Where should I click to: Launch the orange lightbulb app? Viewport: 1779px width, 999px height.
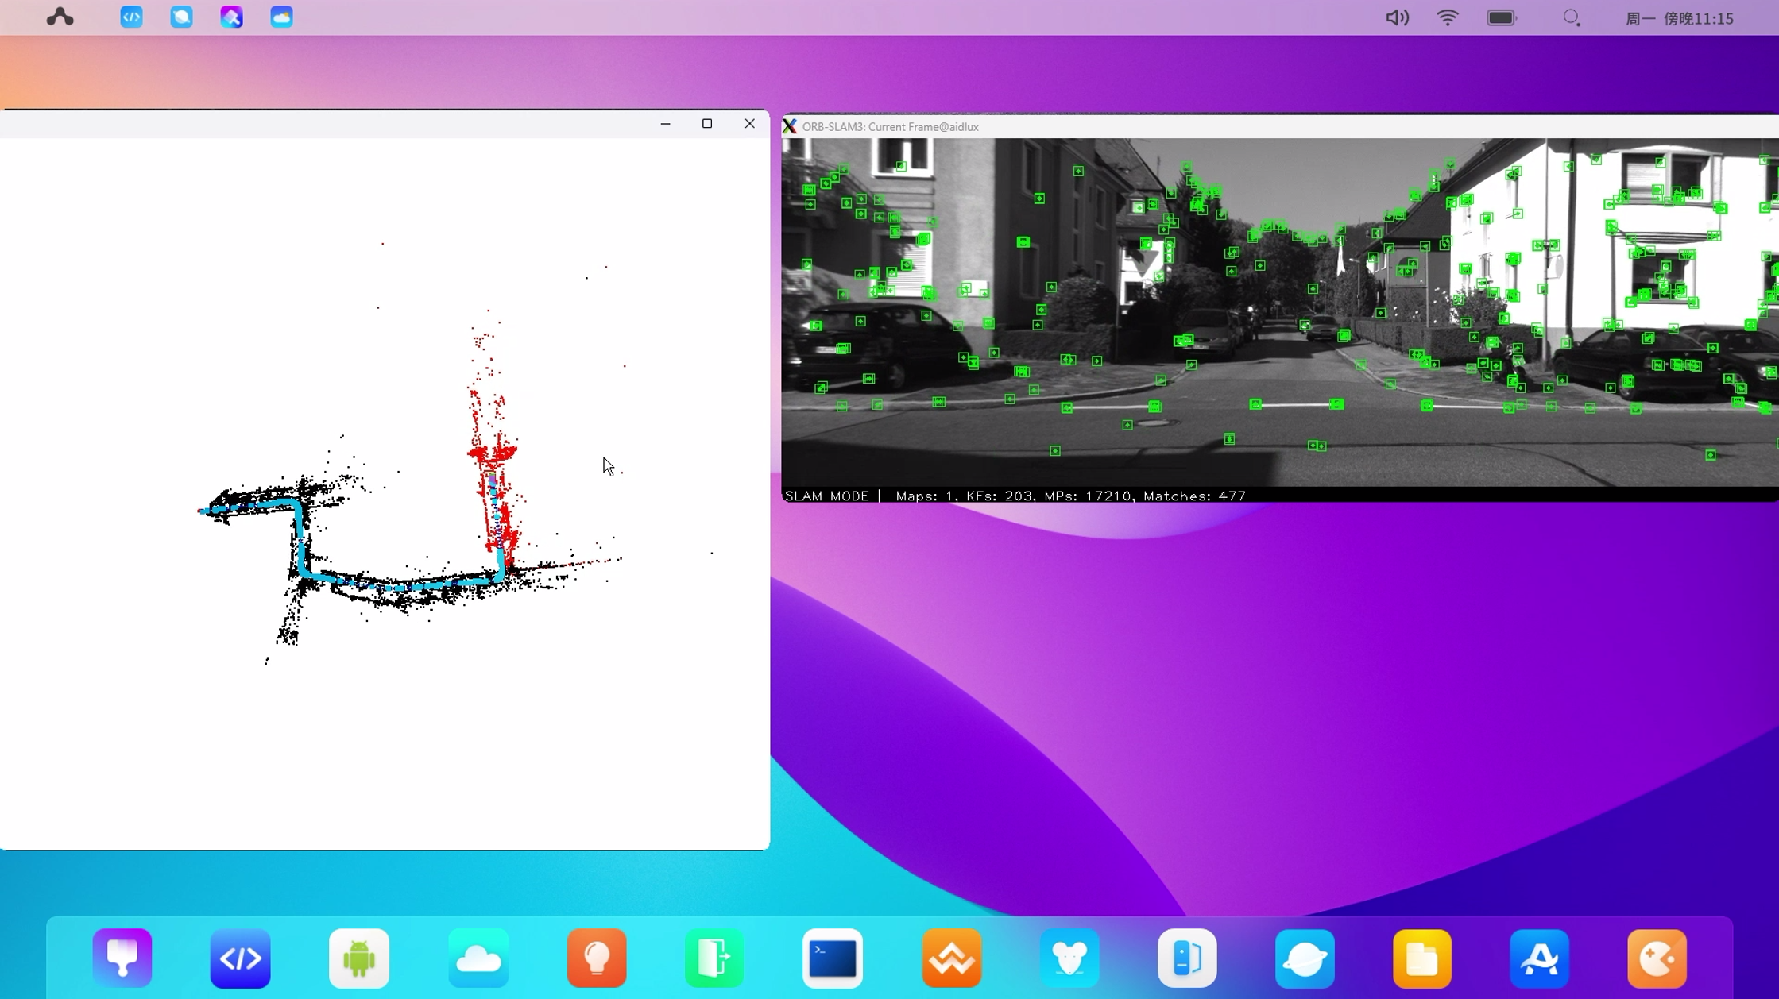pyautogui.click(x=597, y=958)
